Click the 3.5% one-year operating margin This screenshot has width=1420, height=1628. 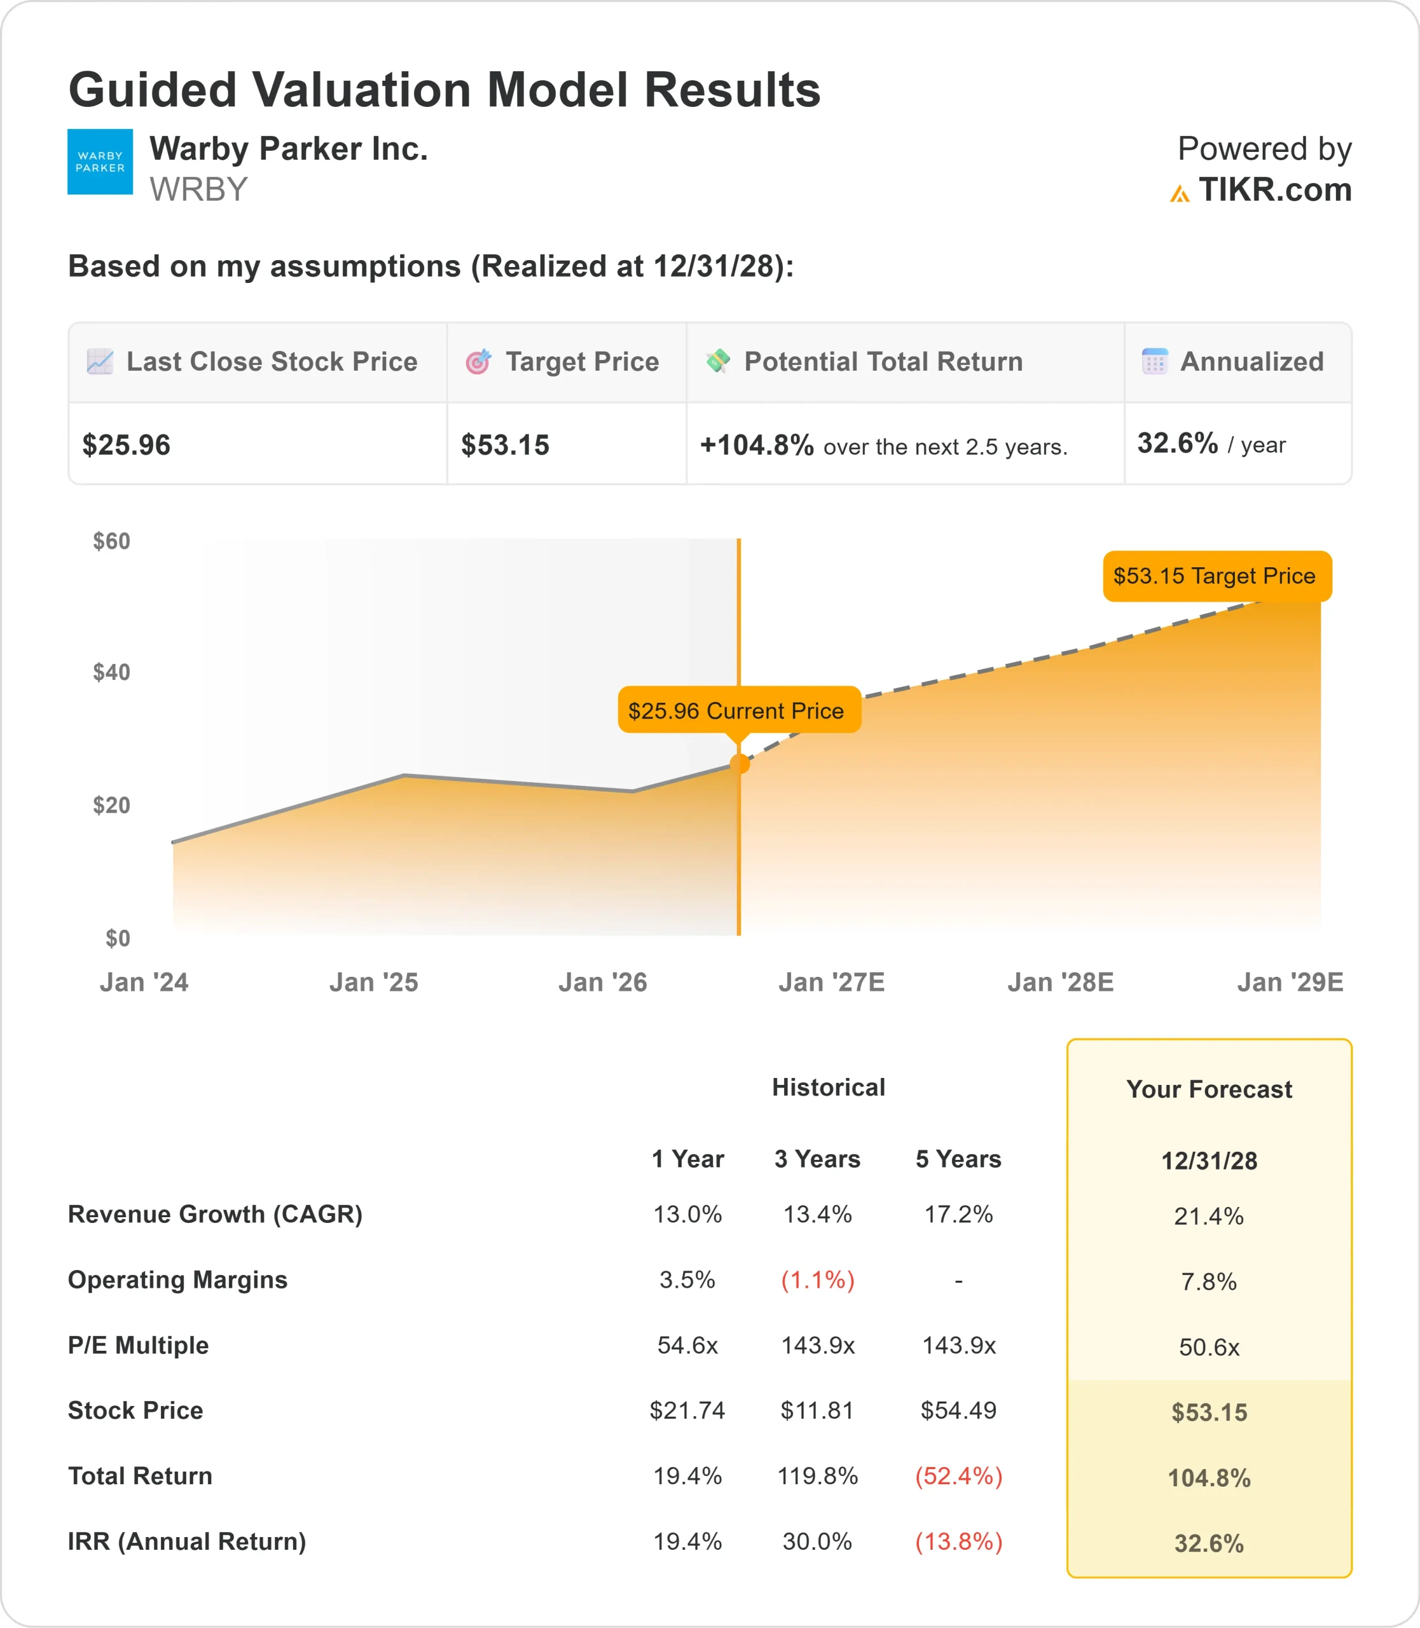(x=688, y=1280)
